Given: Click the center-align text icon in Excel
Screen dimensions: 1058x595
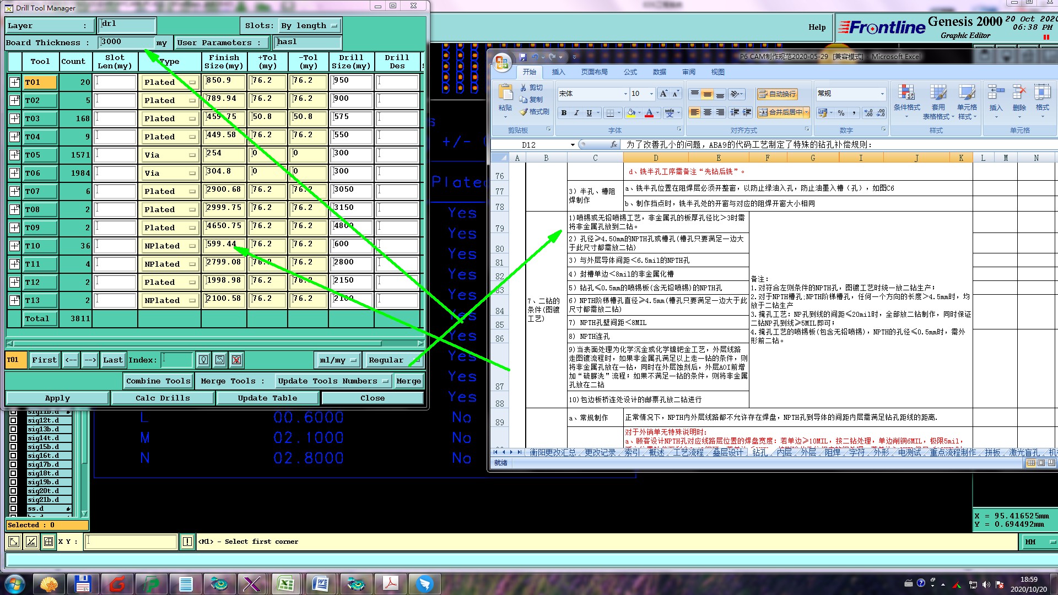Looking at the screenshot, I should 707,112.
